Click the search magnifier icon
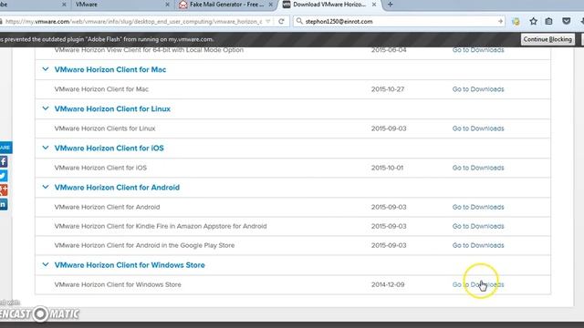The image size is (584, 328). click(x=299, y=21)
